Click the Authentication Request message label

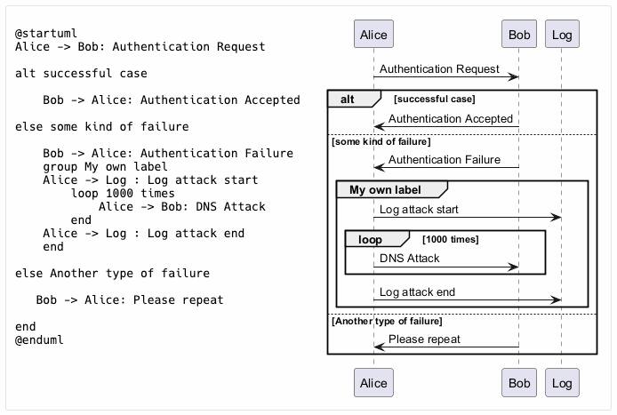click(x=439, y=68)
